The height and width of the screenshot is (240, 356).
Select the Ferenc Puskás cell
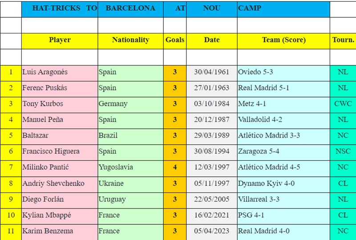60,89
